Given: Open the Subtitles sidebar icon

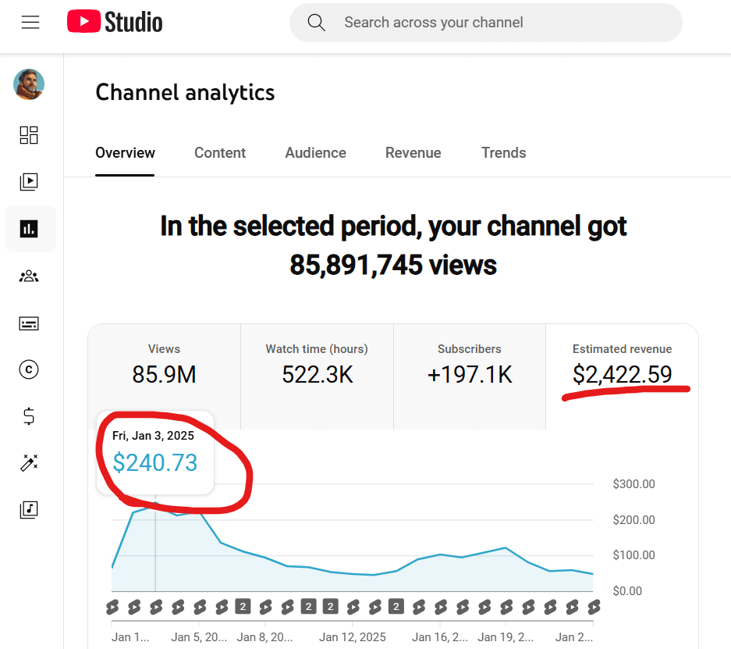Looking at the screenshot, I should pyautogui.click(x=29, y=323).
